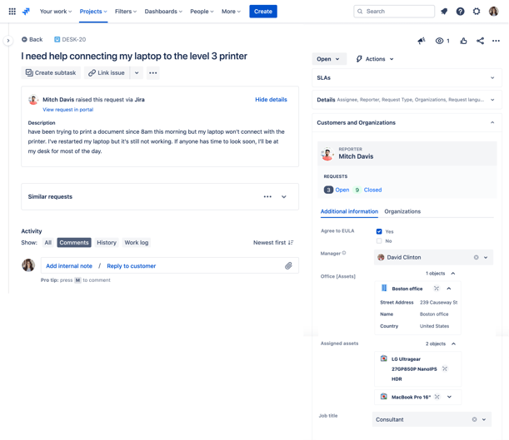Open the settings gear icon
509x440 pixels.
tap(477, 12)
